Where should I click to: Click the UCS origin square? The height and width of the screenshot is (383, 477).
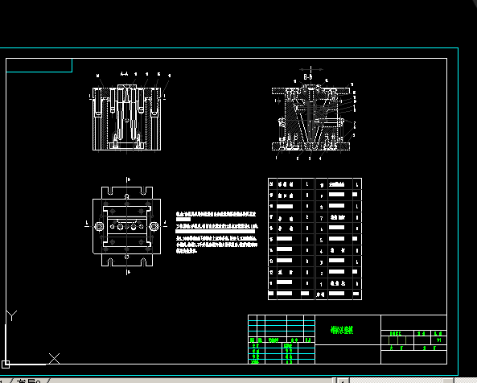pyautogui.click(x=6, y=364)
